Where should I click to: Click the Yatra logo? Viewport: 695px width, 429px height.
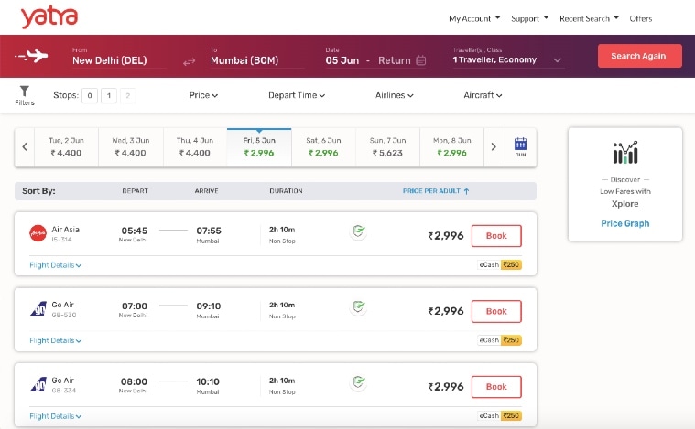49,17
